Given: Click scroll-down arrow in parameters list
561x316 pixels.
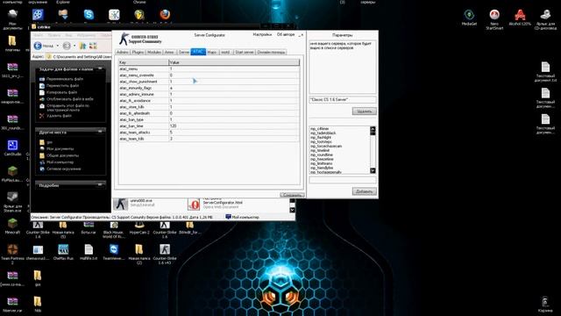Looking at the screenshot, I should 373,170.
